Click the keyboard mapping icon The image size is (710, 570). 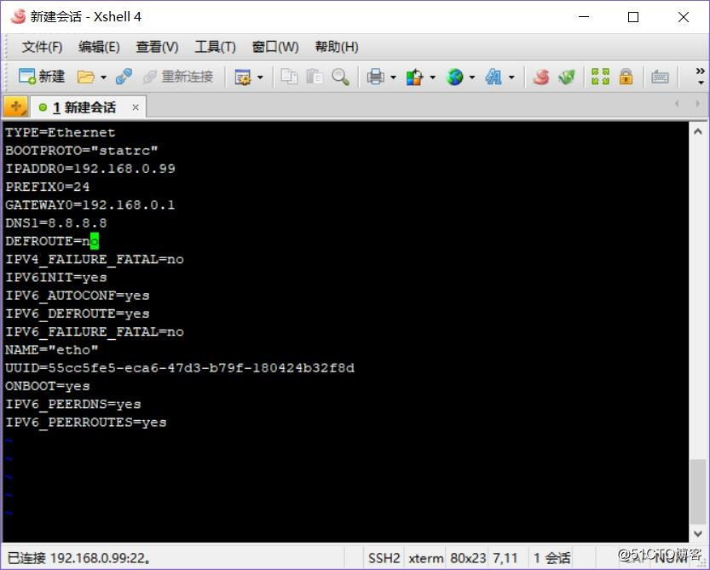tap(660, 77)
